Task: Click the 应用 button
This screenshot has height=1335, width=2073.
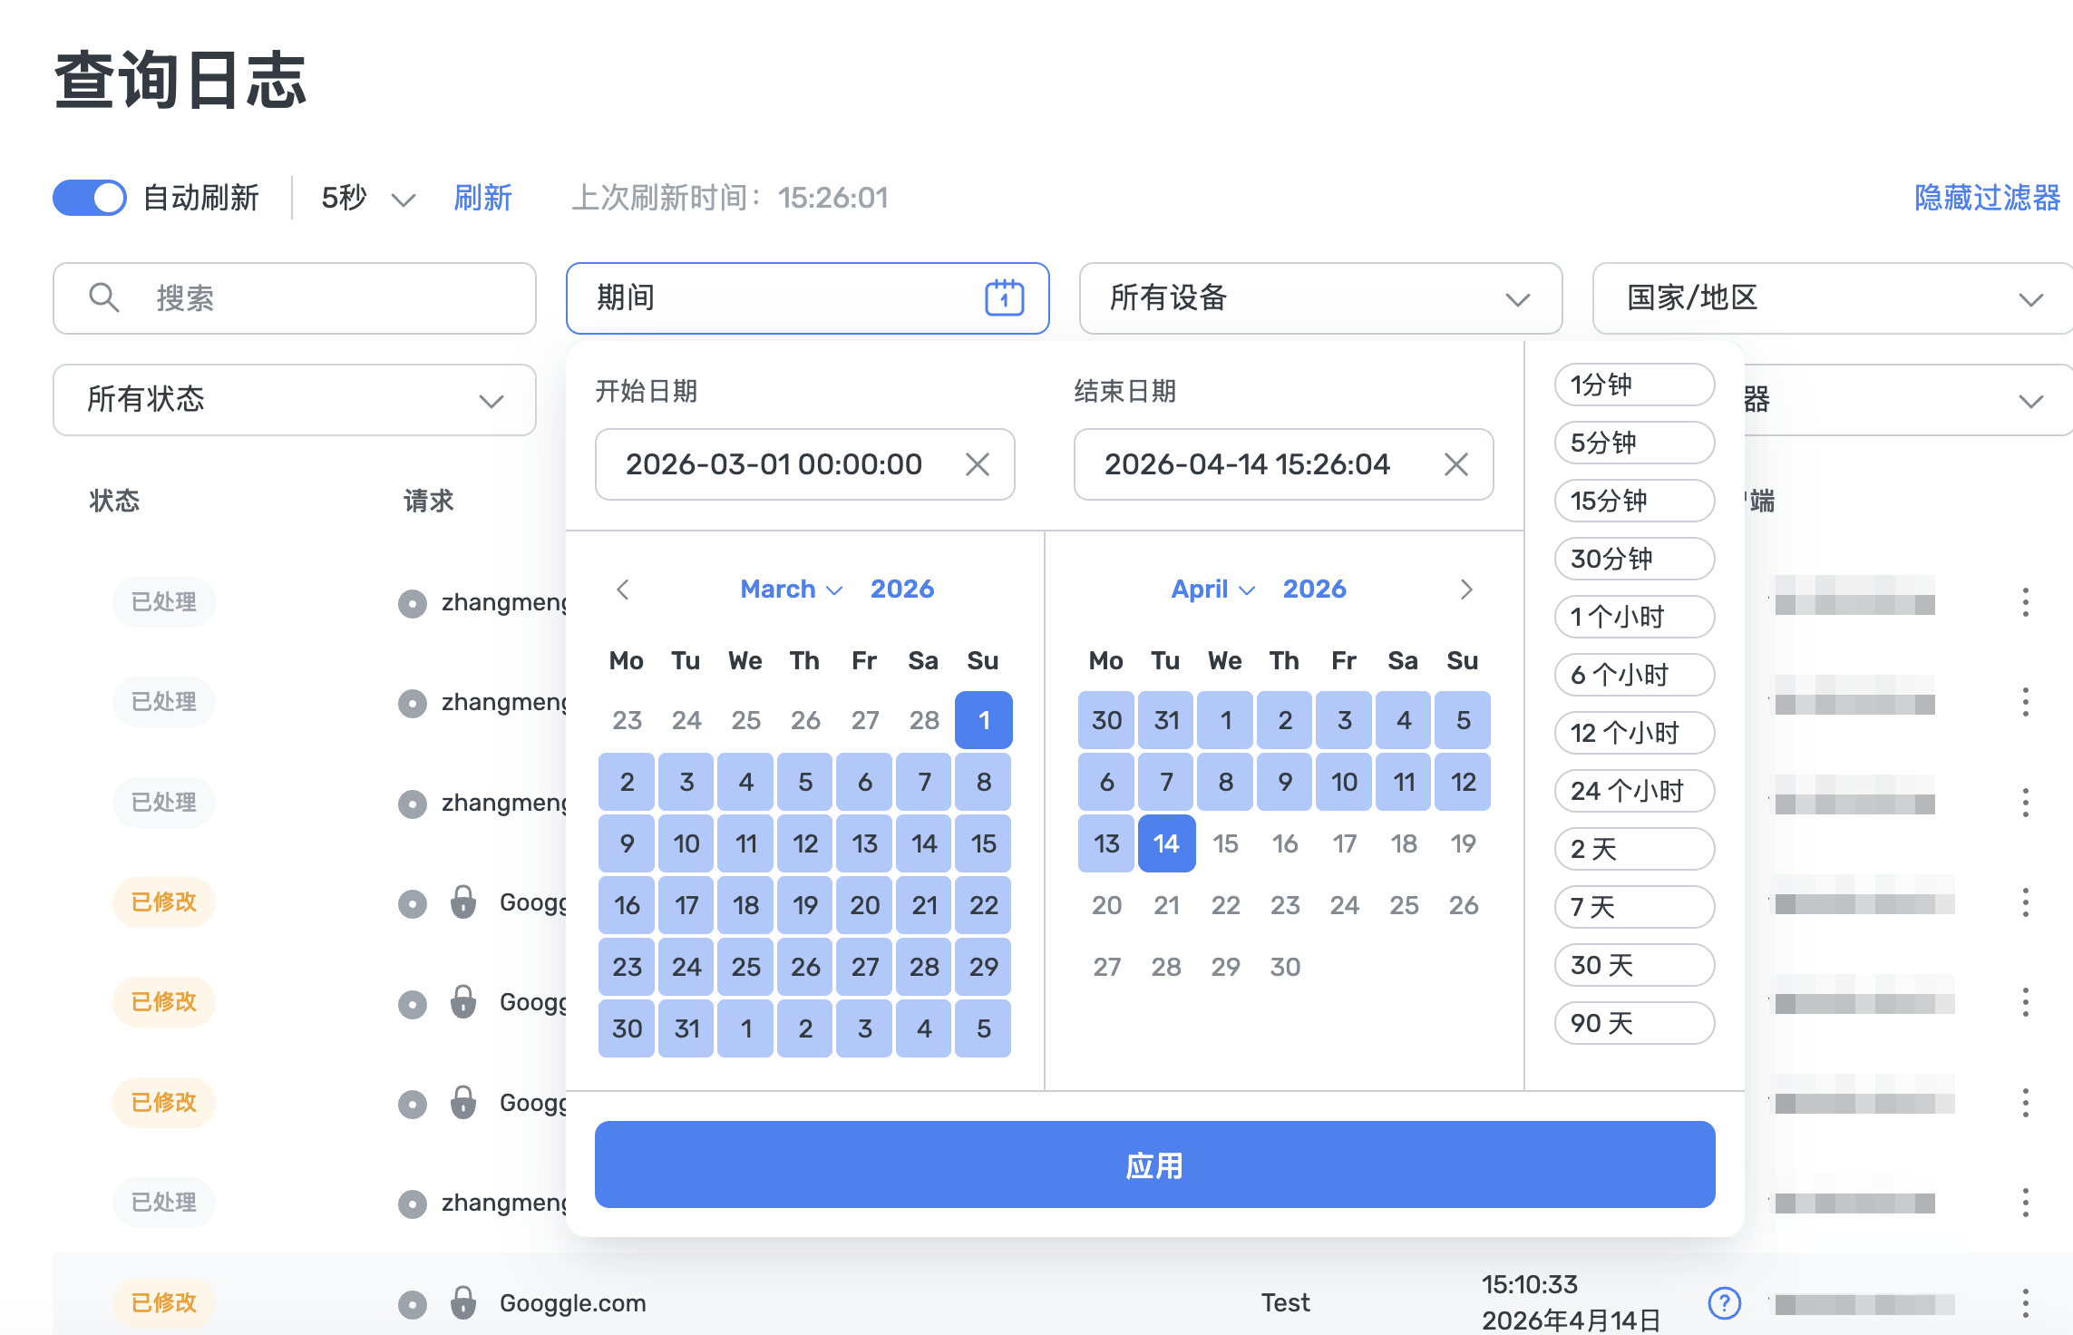Action: coord(1154,1165)
